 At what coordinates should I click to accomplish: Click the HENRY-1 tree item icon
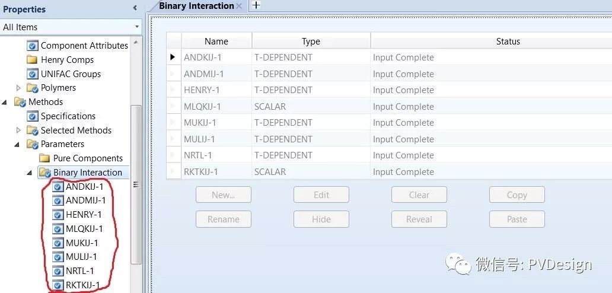pos(58,215)
